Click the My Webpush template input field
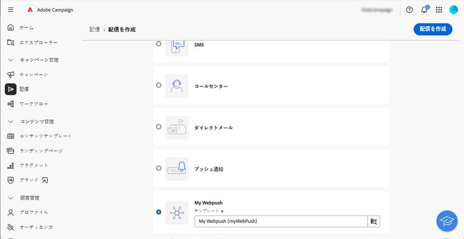This screenshot has width=464, height=239. [281, 221]
